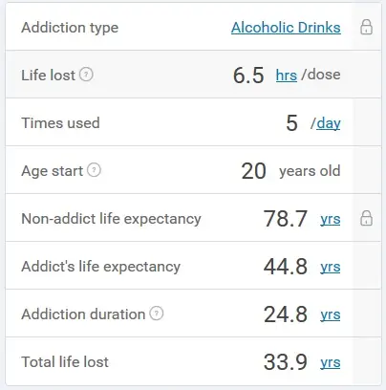The height and width of the screenshot is (390, 386).
Task: Show the Age start help question mark
Action: (94, 170)
